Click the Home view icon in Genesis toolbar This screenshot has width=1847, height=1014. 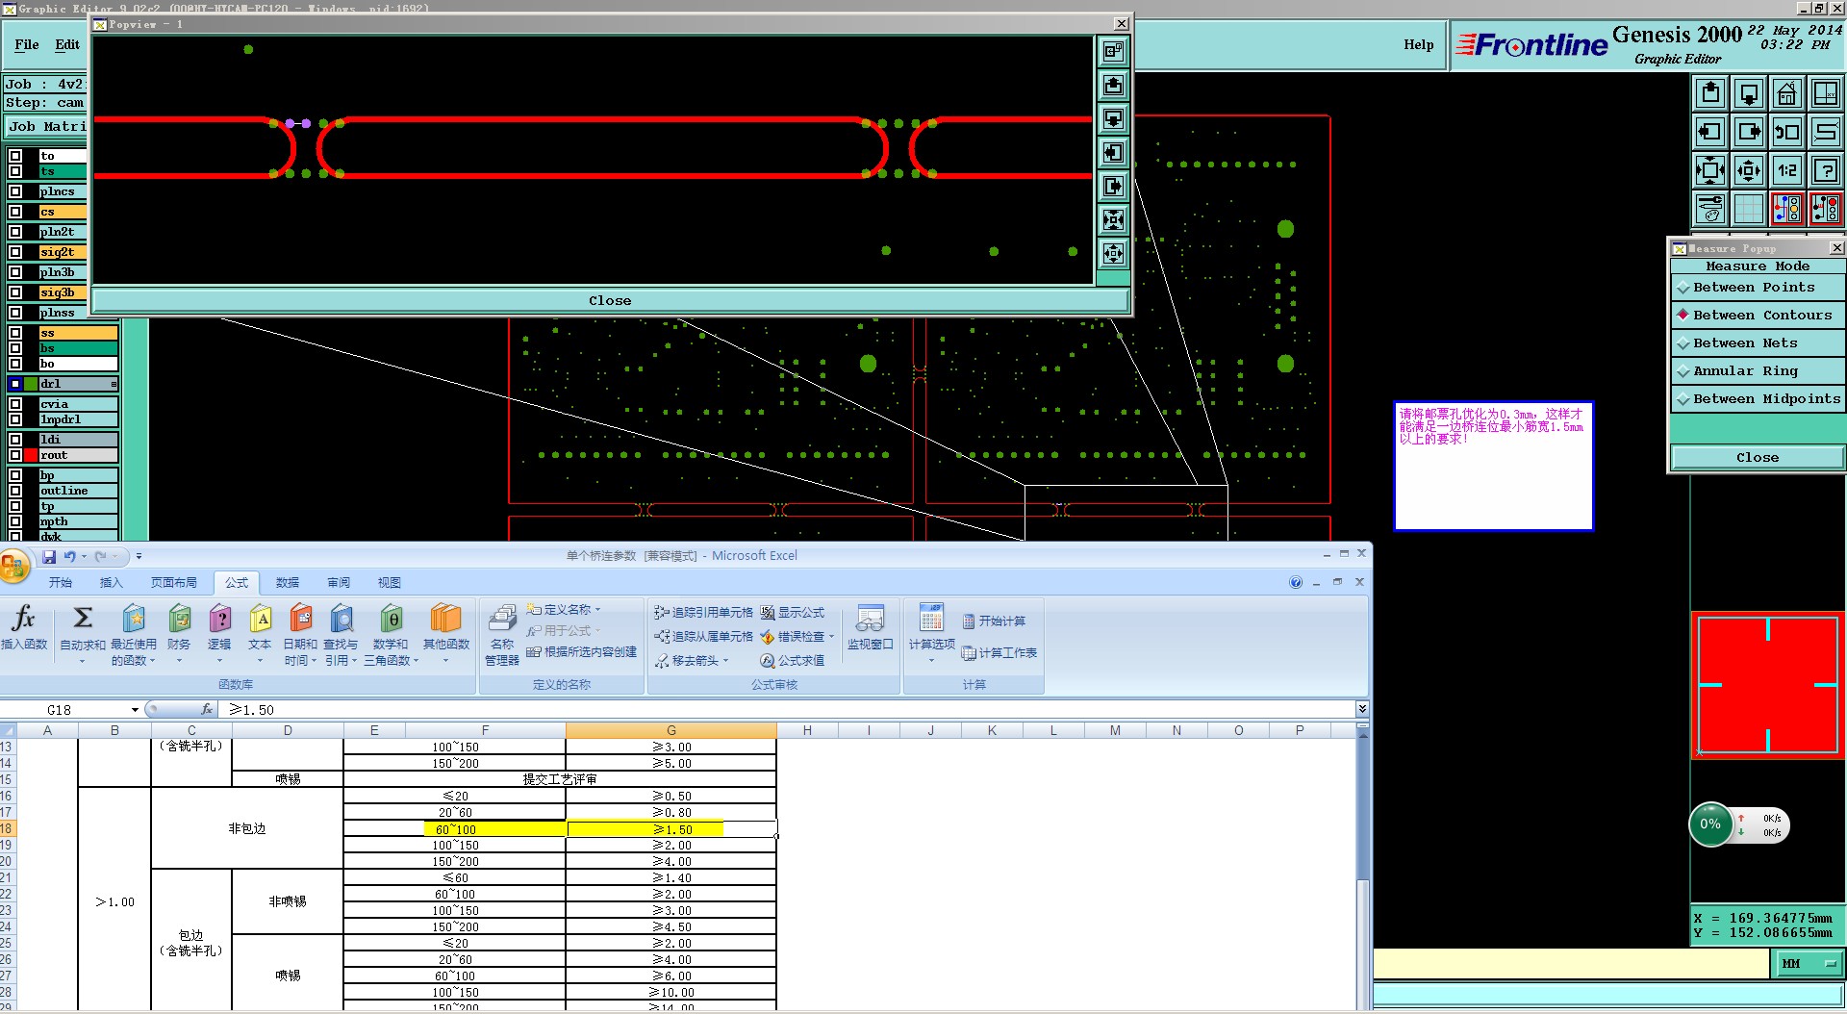(x=1786, y=93)
